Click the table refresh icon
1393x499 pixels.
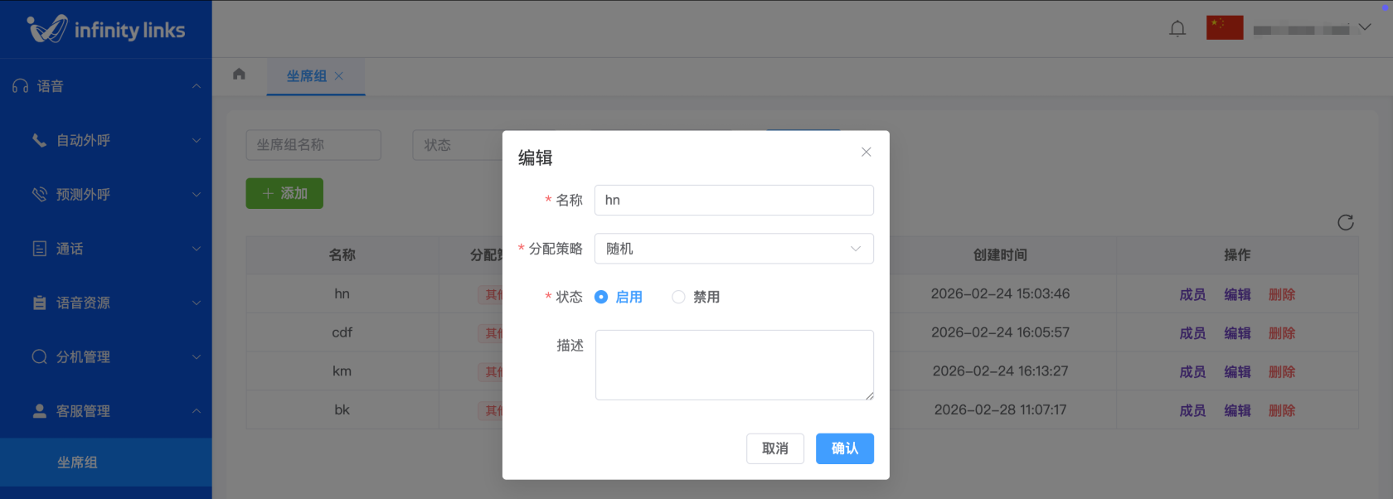tap(1345, 222)
